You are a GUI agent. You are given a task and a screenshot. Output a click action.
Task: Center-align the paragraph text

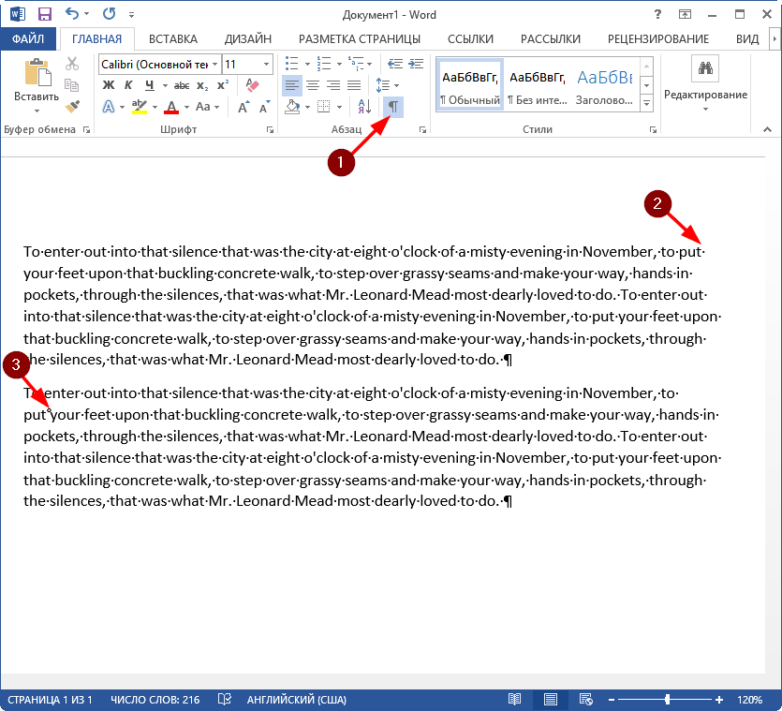pyautogui.click(x=314, y=85)
